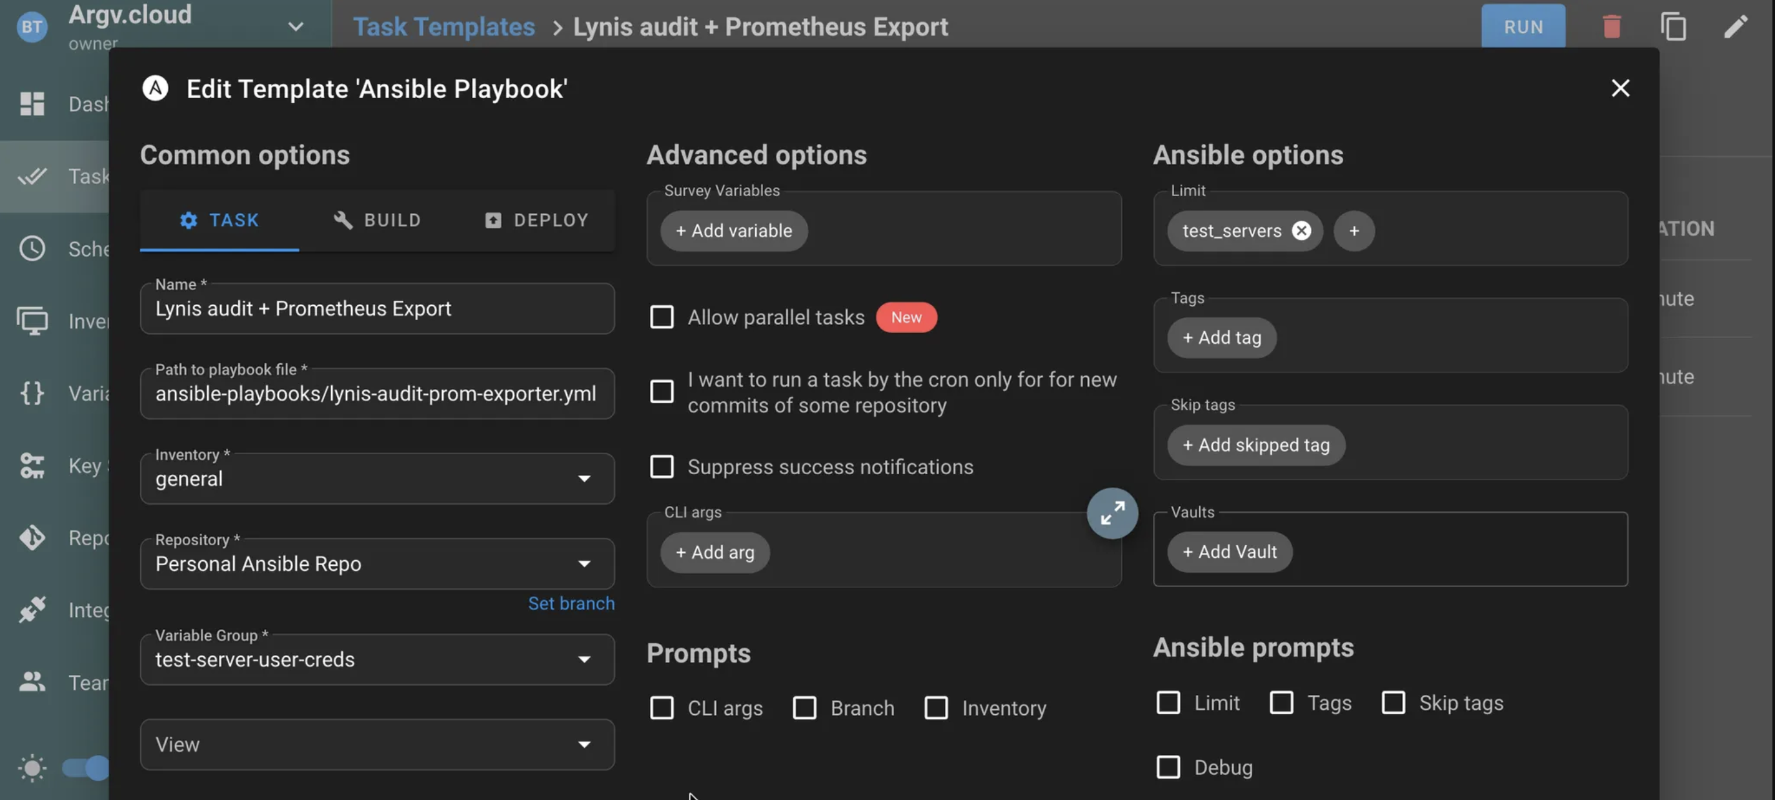Click the Set branch link

click(571, 604)
